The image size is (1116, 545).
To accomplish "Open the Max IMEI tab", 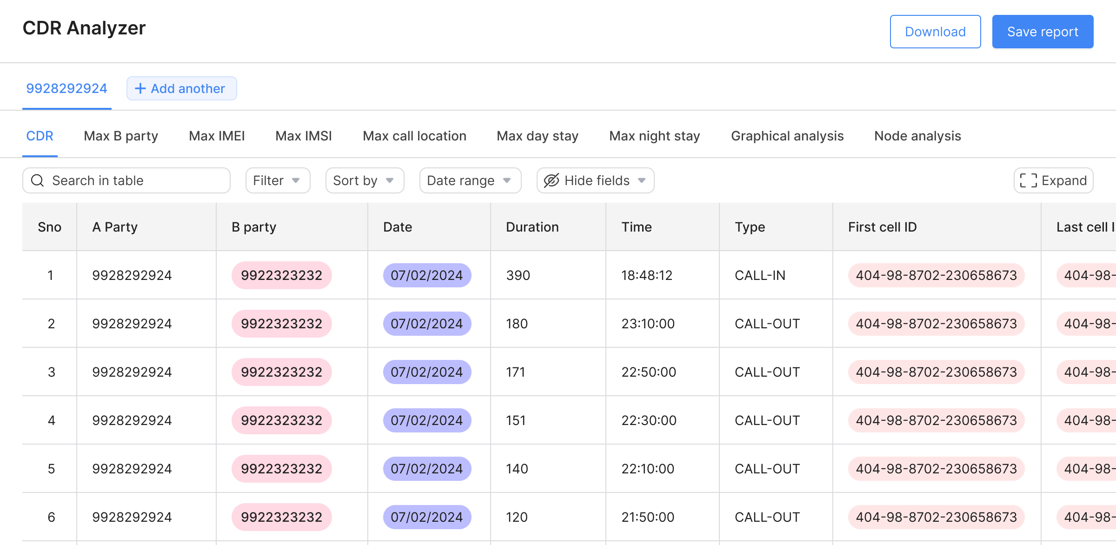I will pos(217,136).
